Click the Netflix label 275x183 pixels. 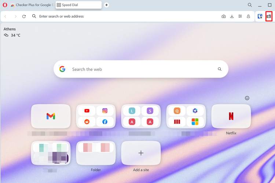(x=231, y=133)
